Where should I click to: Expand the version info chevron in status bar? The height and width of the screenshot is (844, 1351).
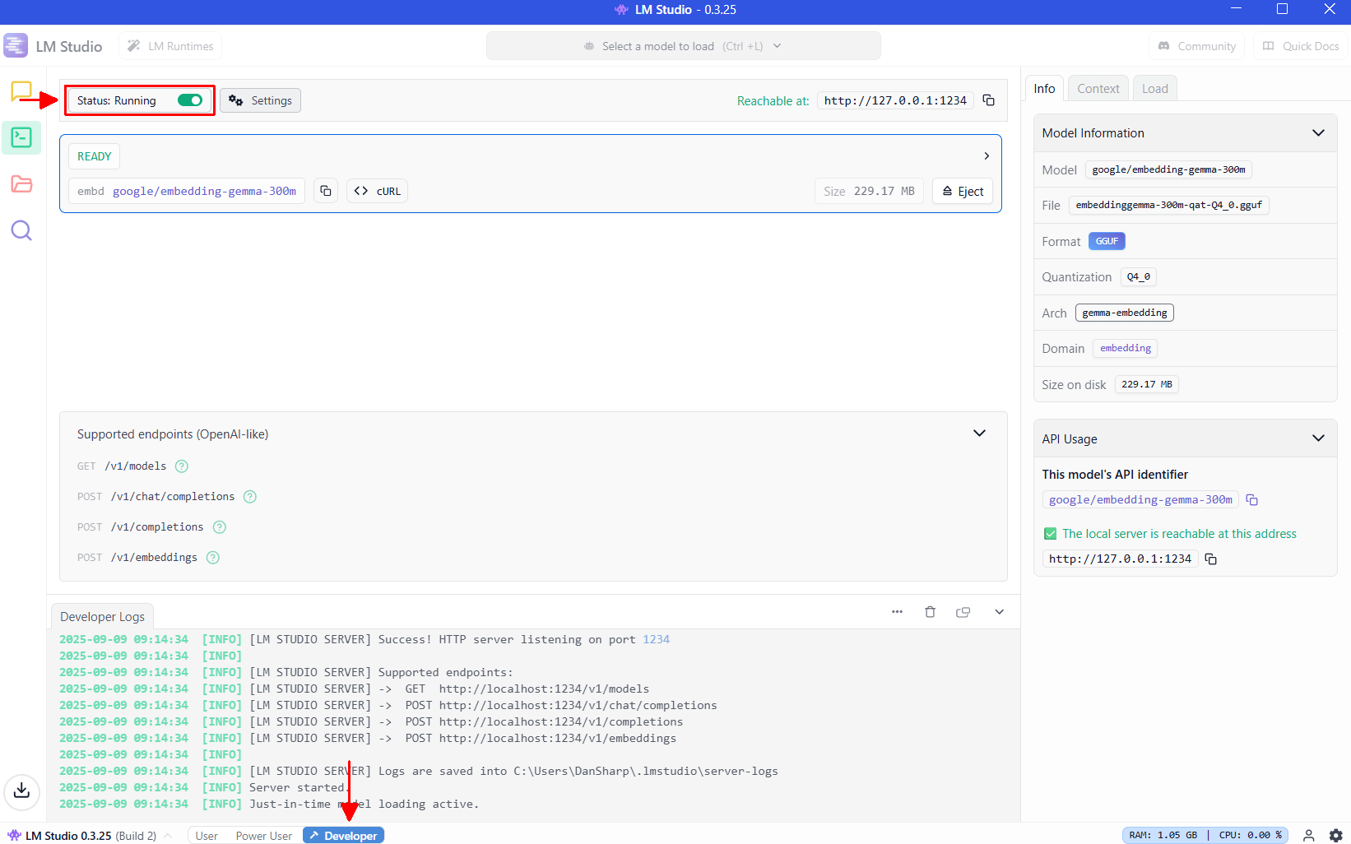168,836
